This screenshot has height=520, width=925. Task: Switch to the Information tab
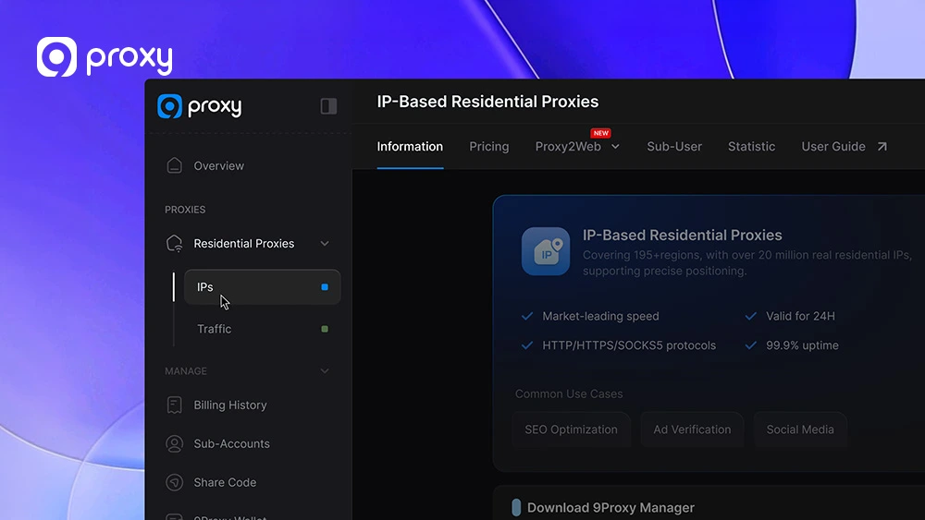pos(410,147)
